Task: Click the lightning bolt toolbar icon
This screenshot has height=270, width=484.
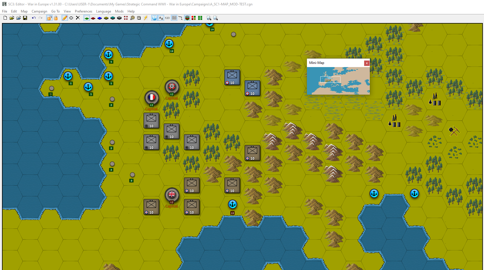Action: (x=145, y=18)
